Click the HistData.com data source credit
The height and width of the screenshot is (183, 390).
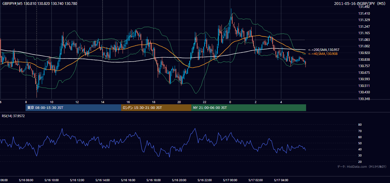[362, 167]
